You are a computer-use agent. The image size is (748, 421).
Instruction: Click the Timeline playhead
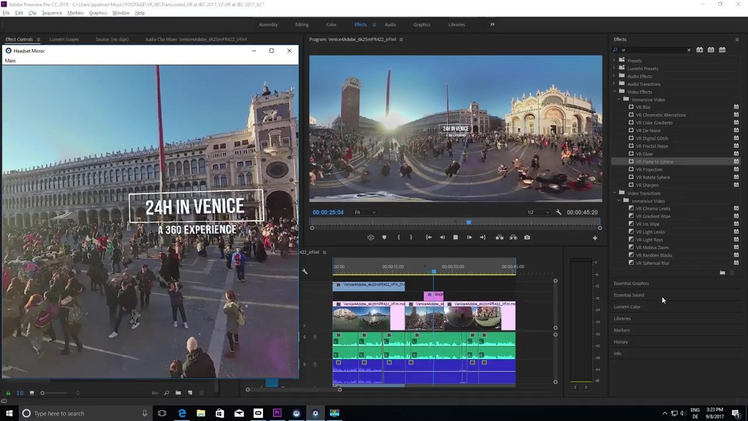pos(434,271)
